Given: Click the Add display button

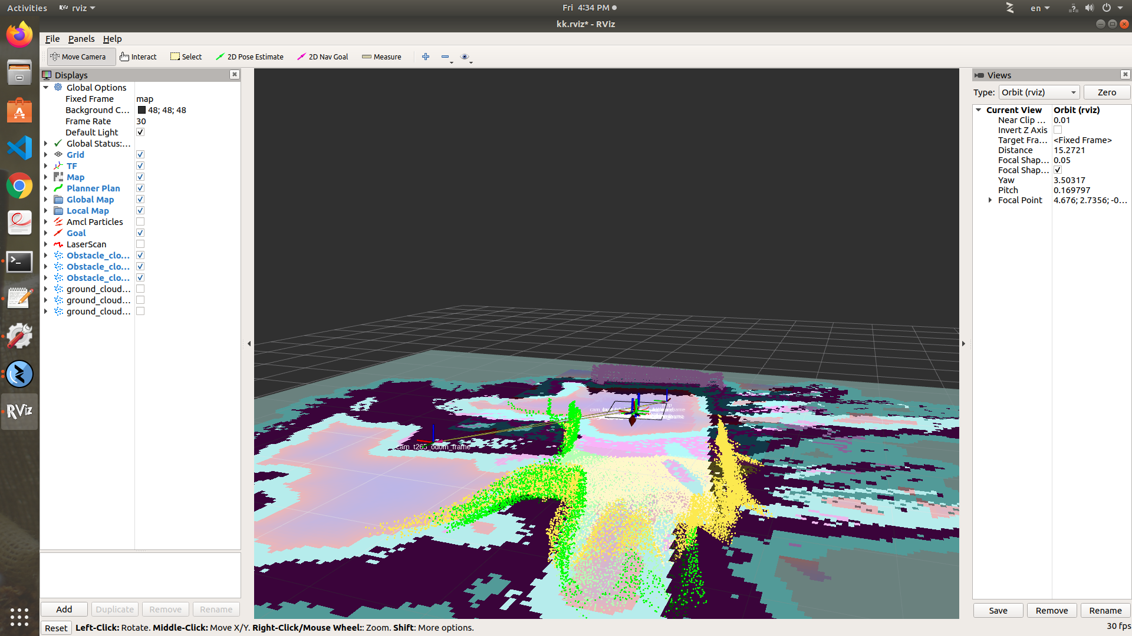Looking at the screenshot, I should (x=64, y=609).
